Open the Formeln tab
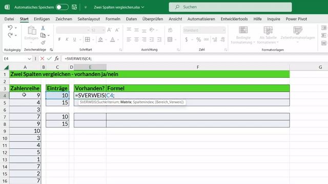Viewport: 328px width, 184px height. coord(113,19)
